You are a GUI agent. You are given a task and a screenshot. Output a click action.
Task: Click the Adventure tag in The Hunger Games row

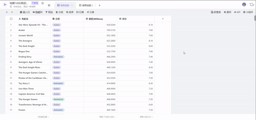click(x=58, y=99)
